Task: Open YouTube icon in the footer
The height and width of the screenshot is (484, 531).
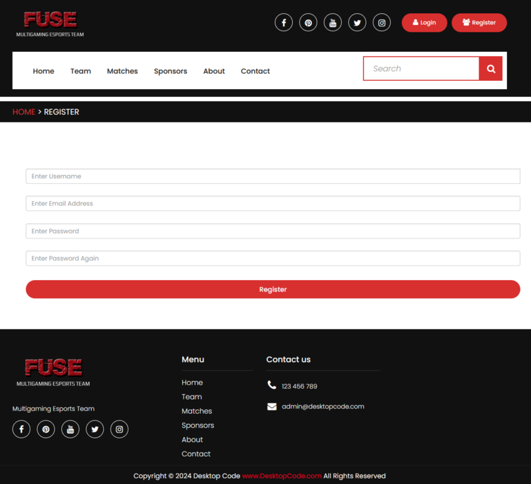Action: 70,429
